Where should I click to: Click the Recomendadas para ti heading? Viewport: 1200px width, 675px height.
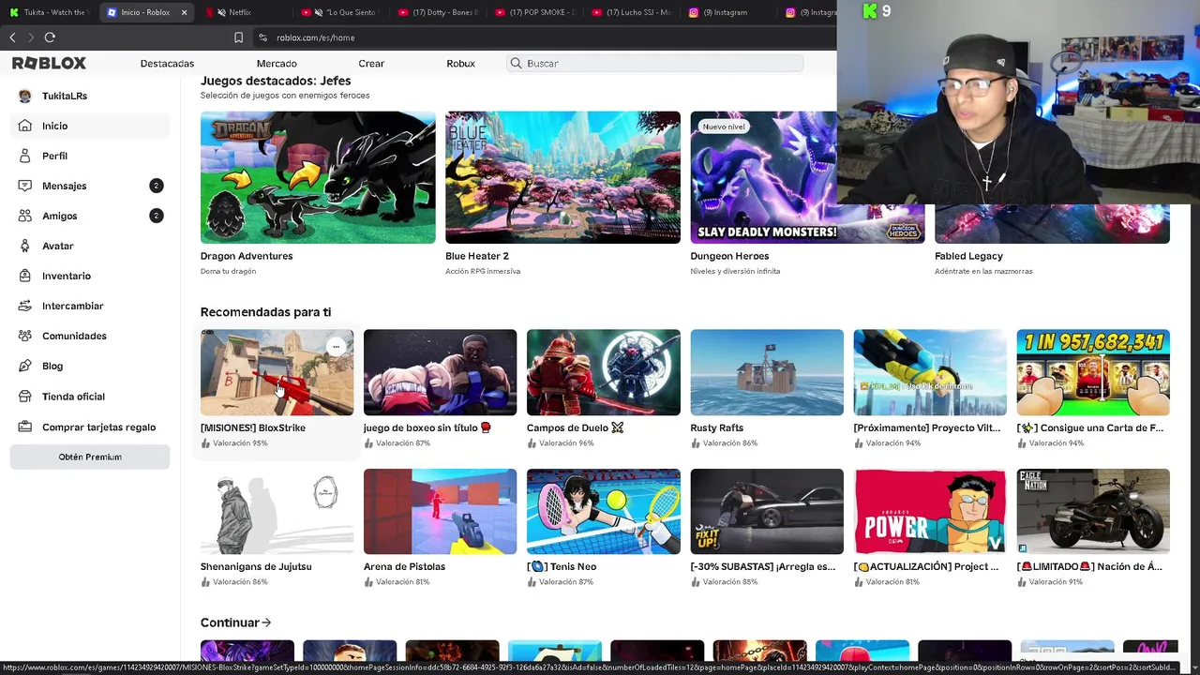(x=265, y=312)
